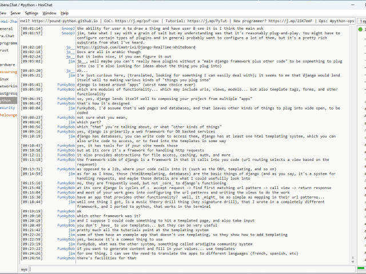This screenshot has width=366, height=274.
Task: Open the Help menu
Action: click(65, 13)
